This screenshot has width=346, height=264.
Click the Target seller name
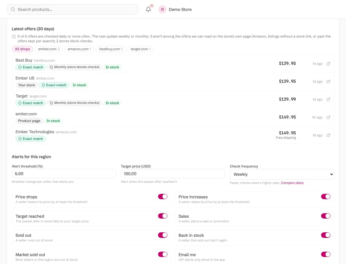point(21,96)
